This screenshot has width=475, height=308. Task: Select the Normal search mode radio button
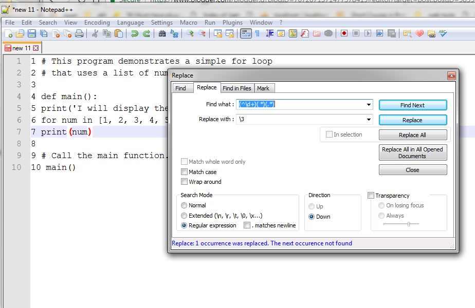tap(184, 206)
